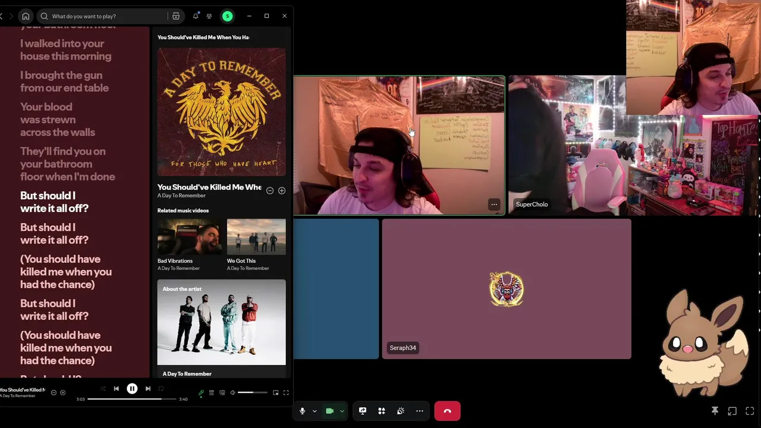Skip to next track in Spotify

[x=148, y=389]
